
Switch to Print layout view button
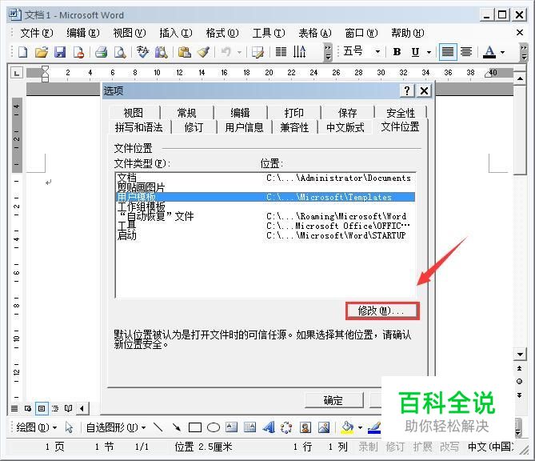[x=42, y=408]
